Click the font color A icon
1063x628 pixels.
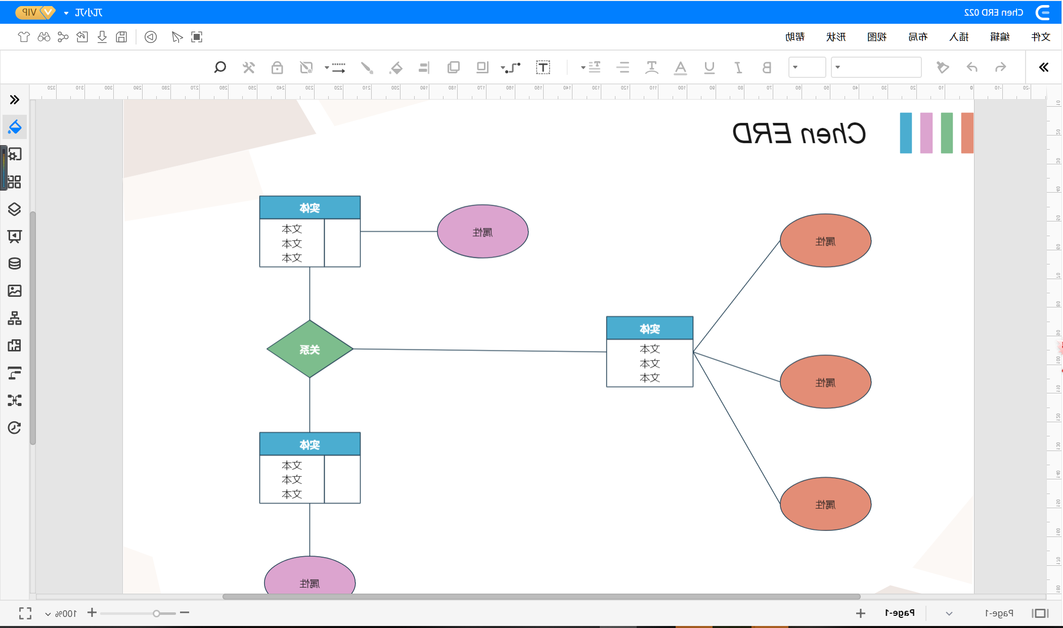tap(681, 68)
